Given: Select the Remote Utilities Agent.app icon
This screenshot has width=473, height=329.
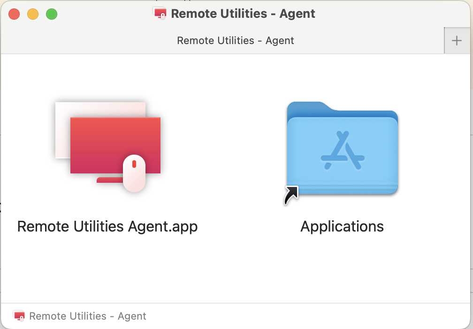Looking at the screenshot, I should click(107, 146).
